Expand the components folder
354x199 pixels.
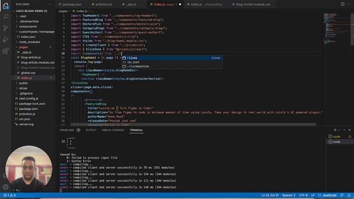28,27
